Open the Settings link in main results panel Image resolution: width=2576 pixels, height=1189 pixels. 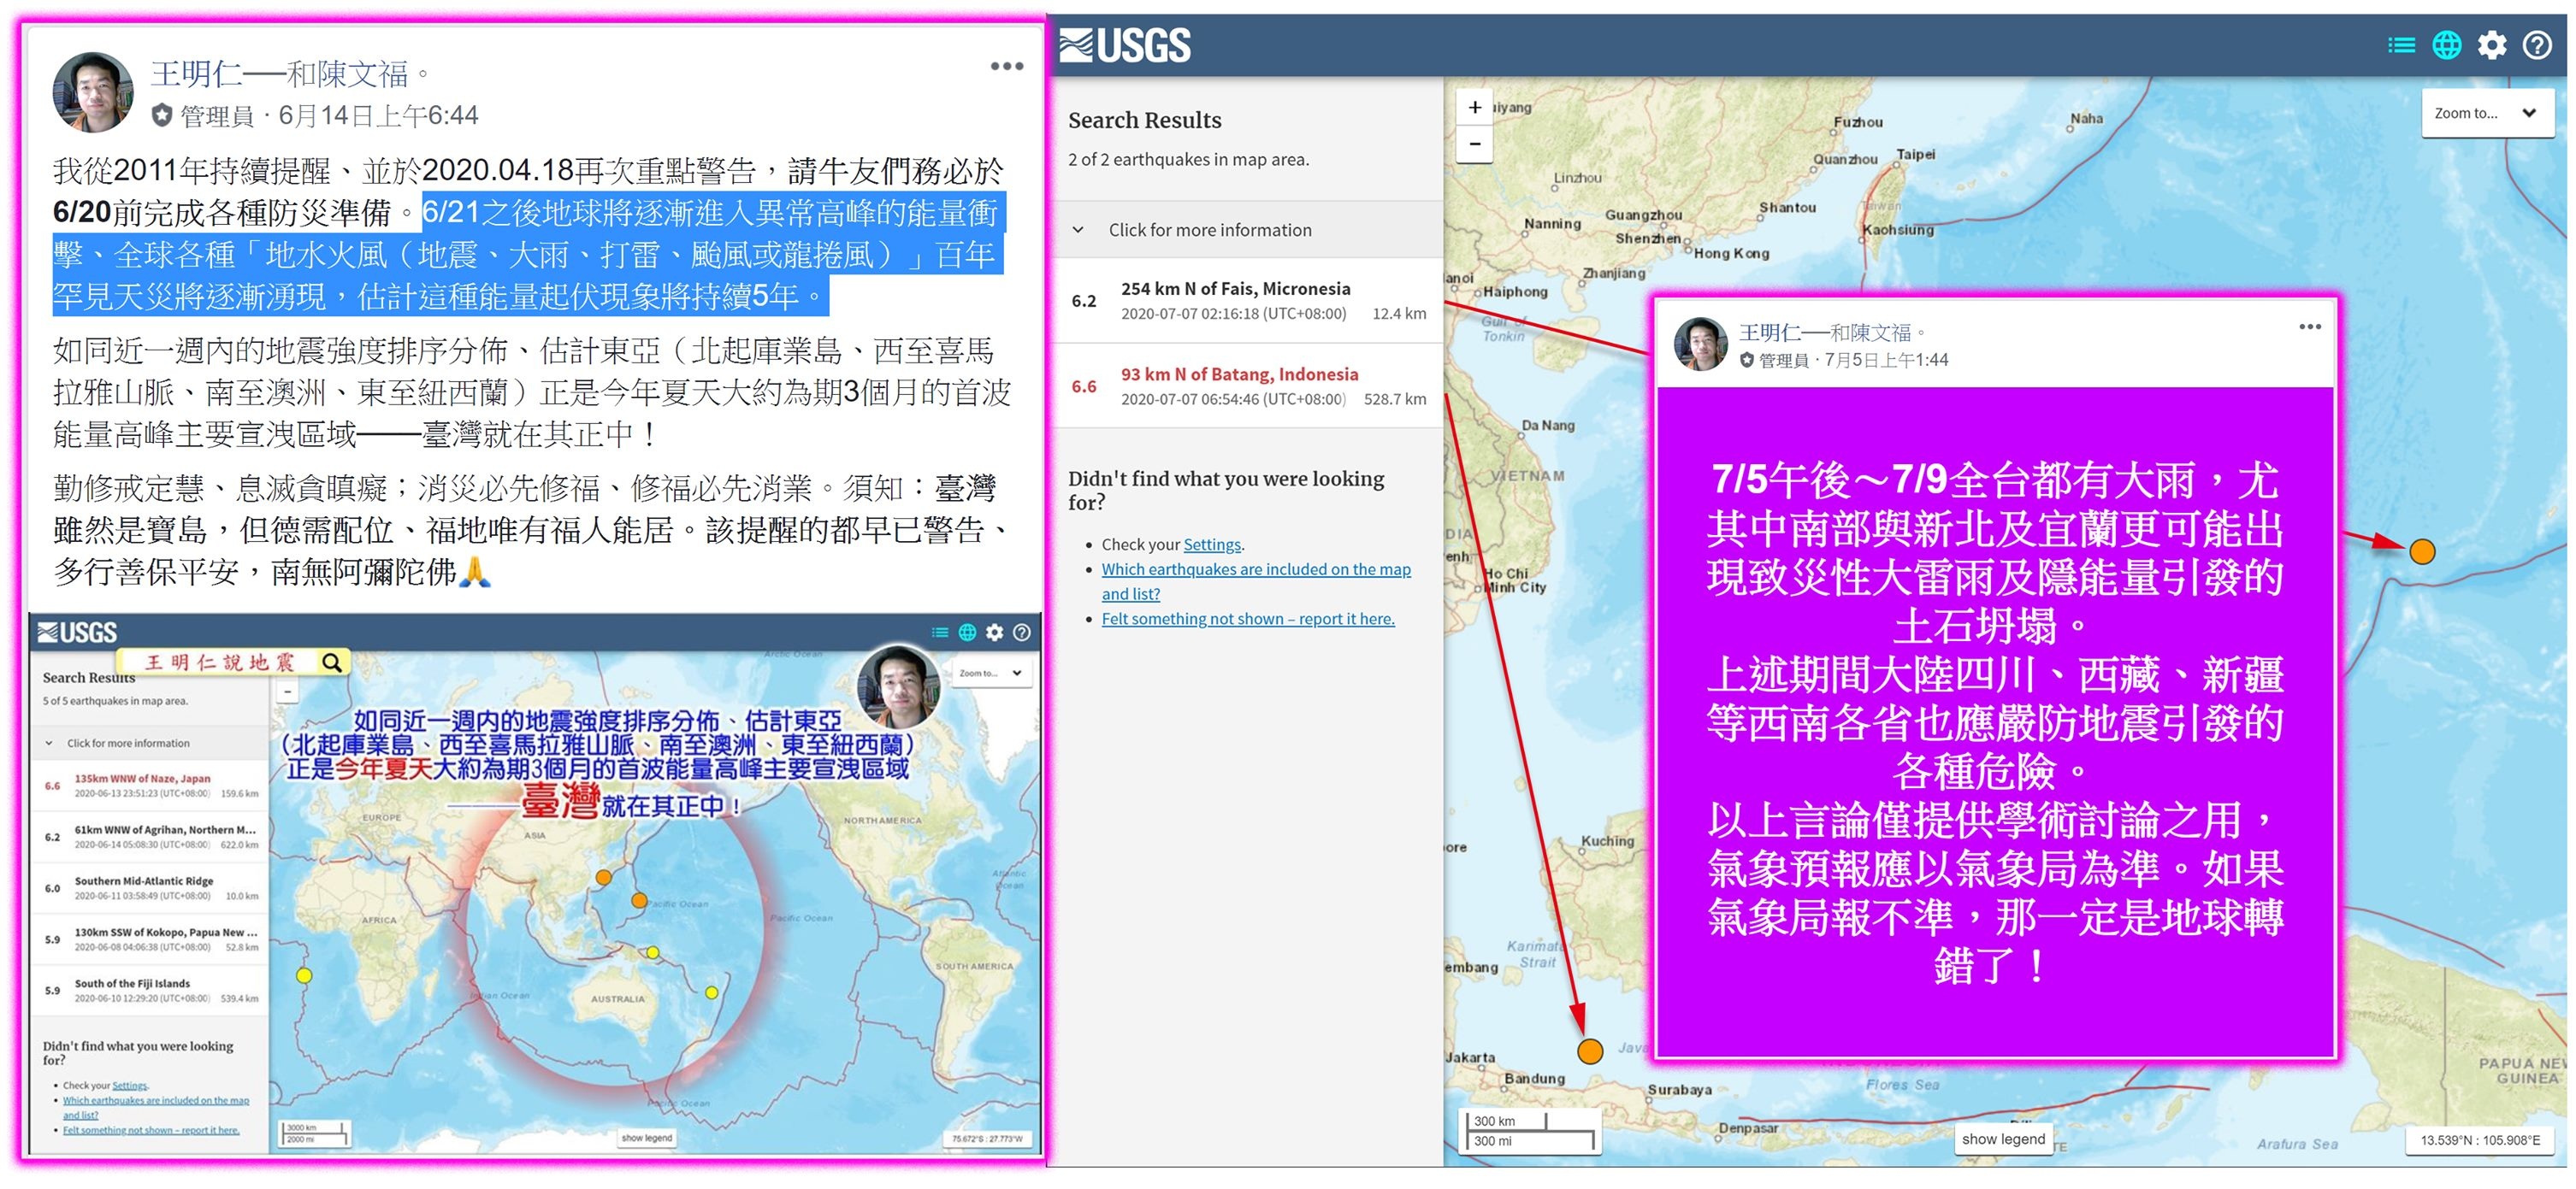[x=1211, y=544]
